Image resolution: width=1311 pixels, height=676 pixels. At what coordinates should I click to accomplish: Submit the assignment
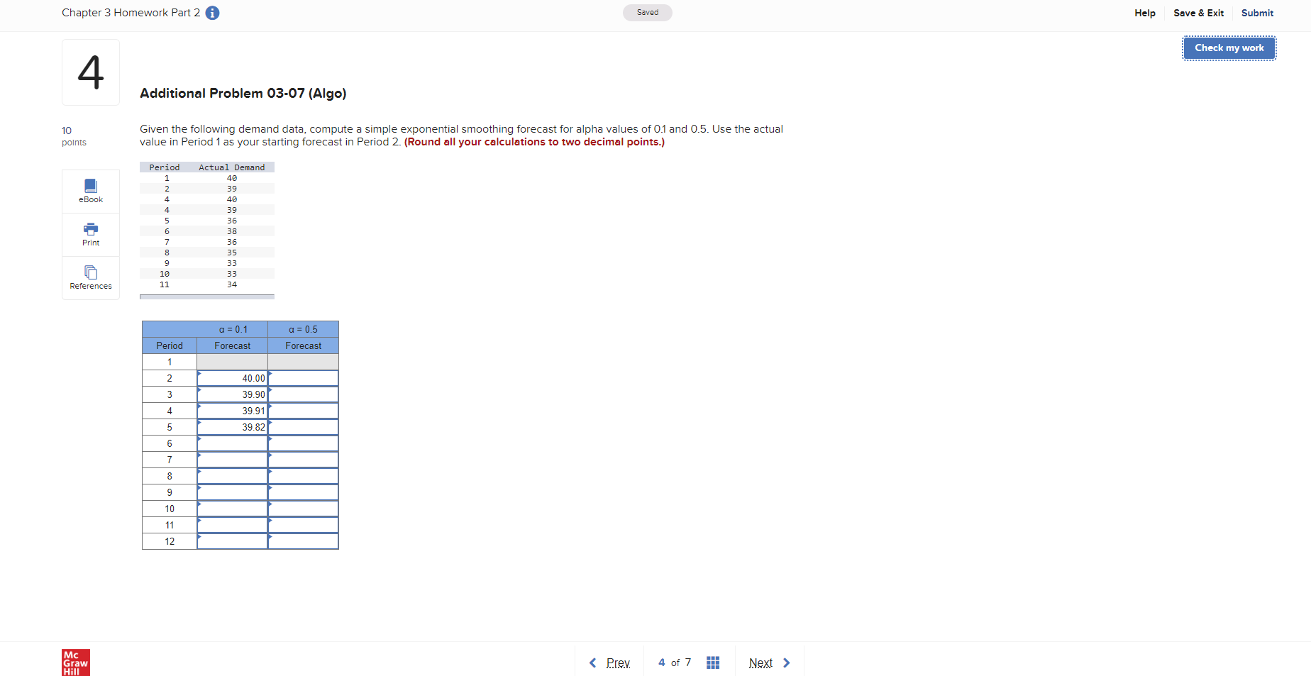click(x=1257, y=13)
